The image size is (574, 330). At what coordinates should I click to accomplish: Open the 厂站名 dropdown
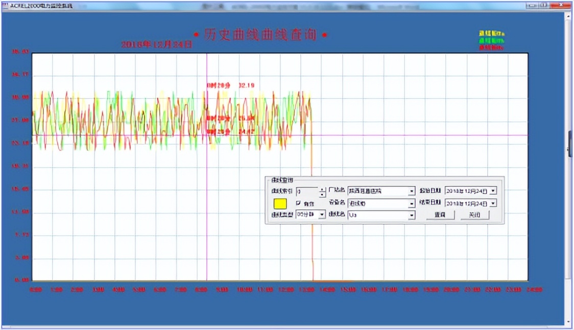(411, 191)
